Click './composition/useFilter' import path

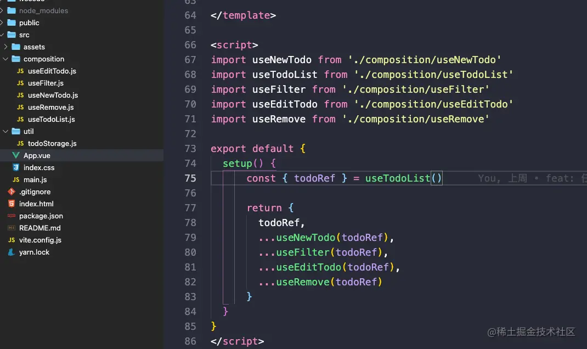click(x=415, y=89)
